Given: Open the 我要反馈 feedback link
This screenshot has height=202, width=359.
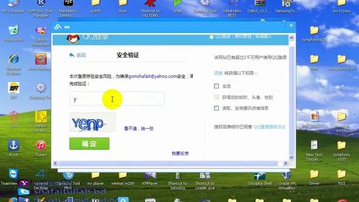Looking at the screenshot, I should (x=180, y=153).
